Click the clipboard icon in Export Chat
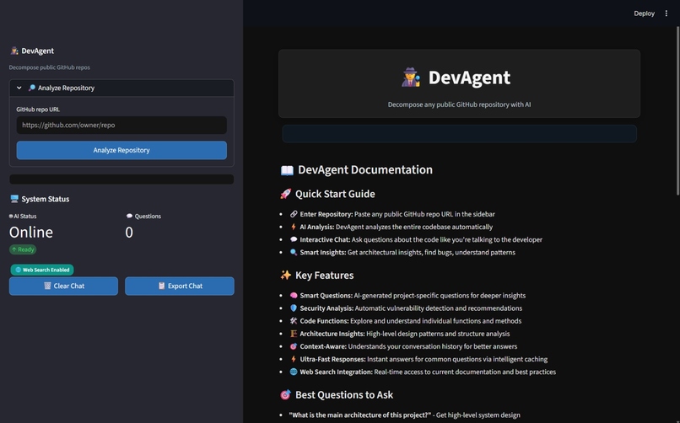This screenshot has width=680, height=423. [162, 286]
